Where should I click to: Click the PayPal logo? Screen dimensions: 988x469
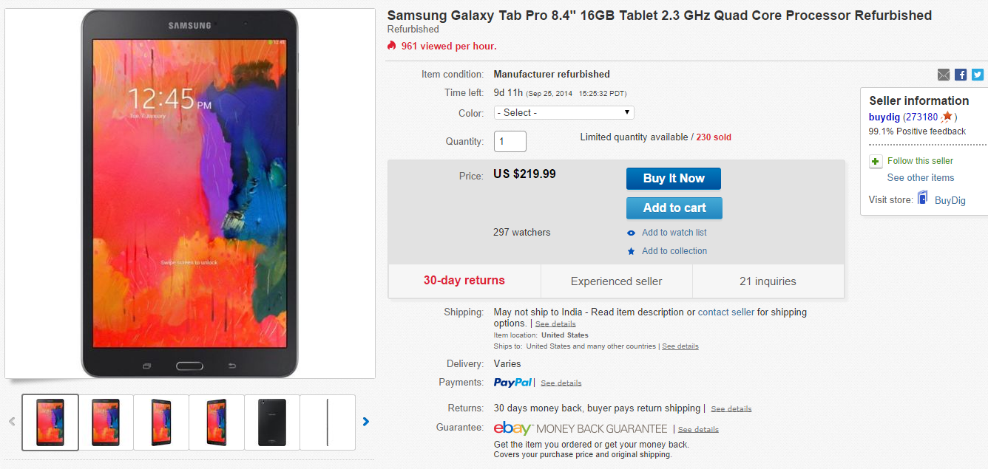pos(512,383)
